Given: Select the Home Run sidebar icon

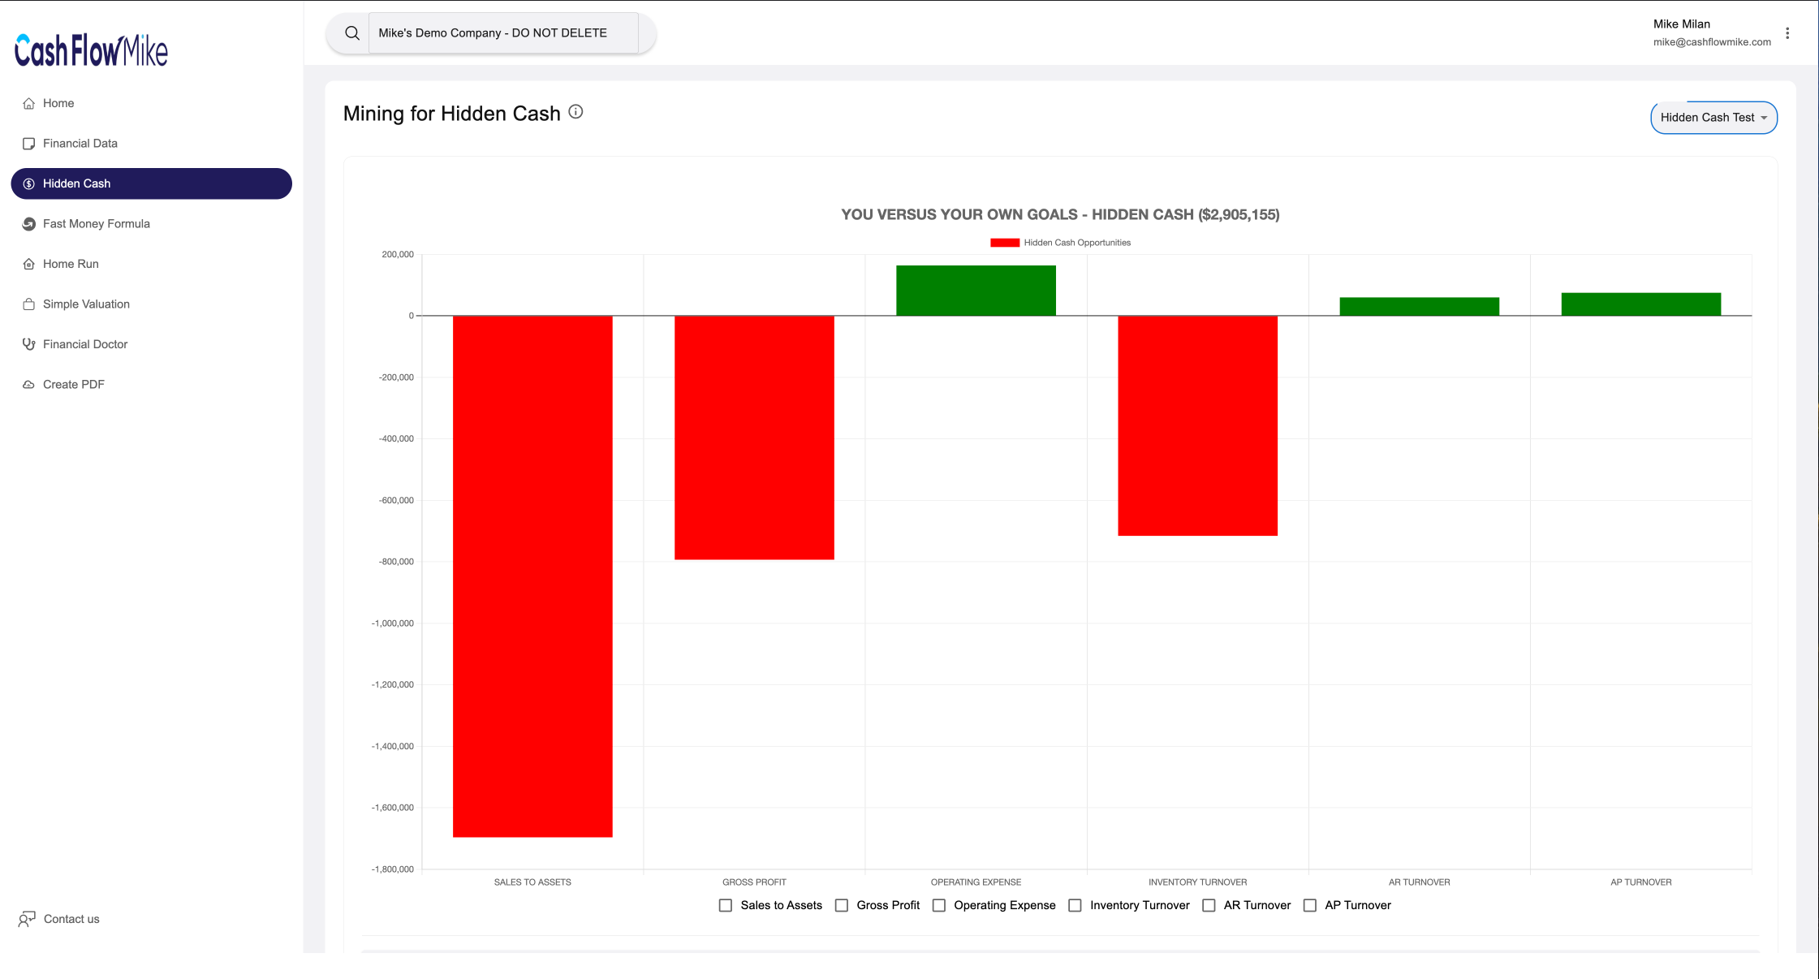Looking at the screenshot, I should coord(29,264).
